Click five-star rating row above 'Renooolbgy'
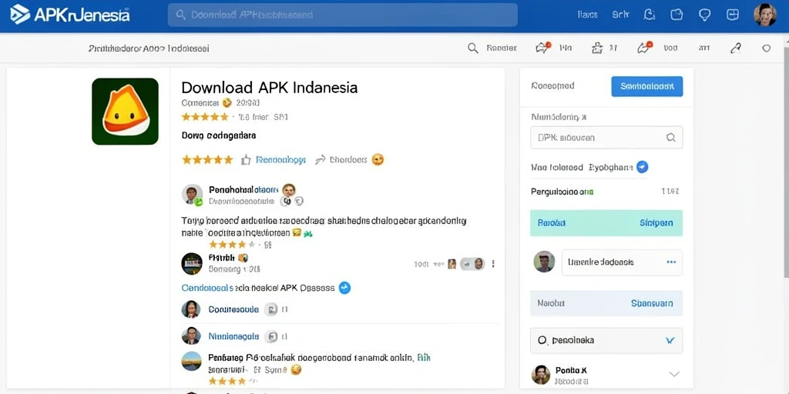789x394 pixels. (207, 160)
